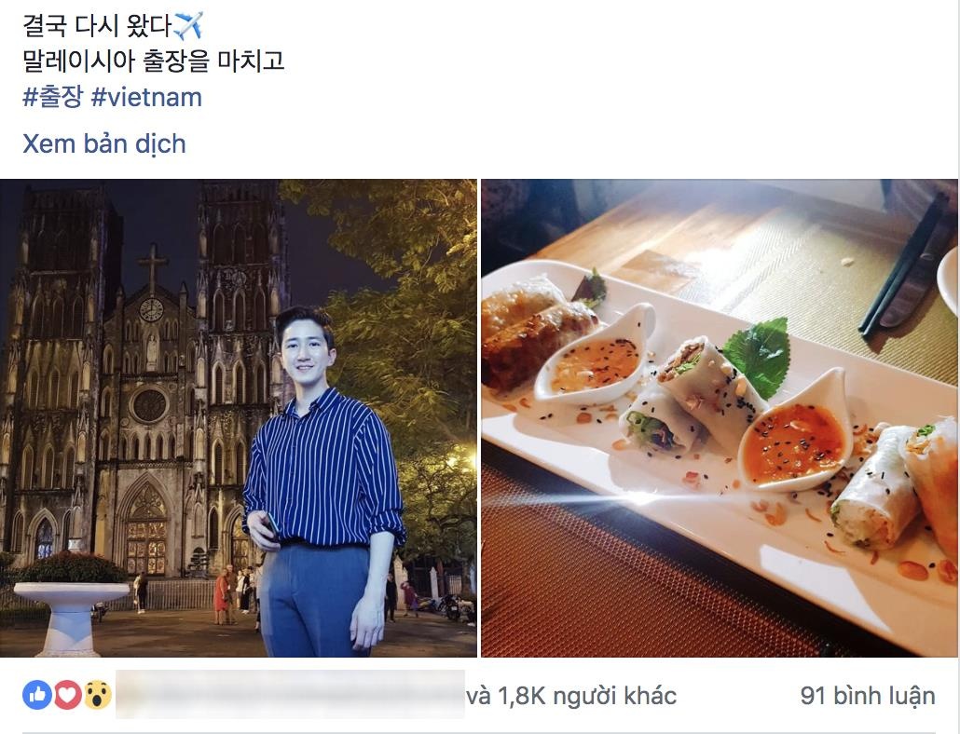960x734 pixels.
Task: Click the Like reaction icon
Action: point(37,696)
